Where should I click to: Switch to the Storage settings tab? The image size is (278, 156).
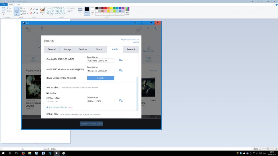(67, 50)
